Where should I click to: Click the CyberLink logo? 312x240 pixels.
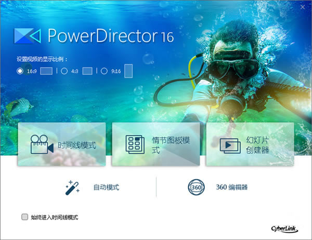(x=284, y=229)
